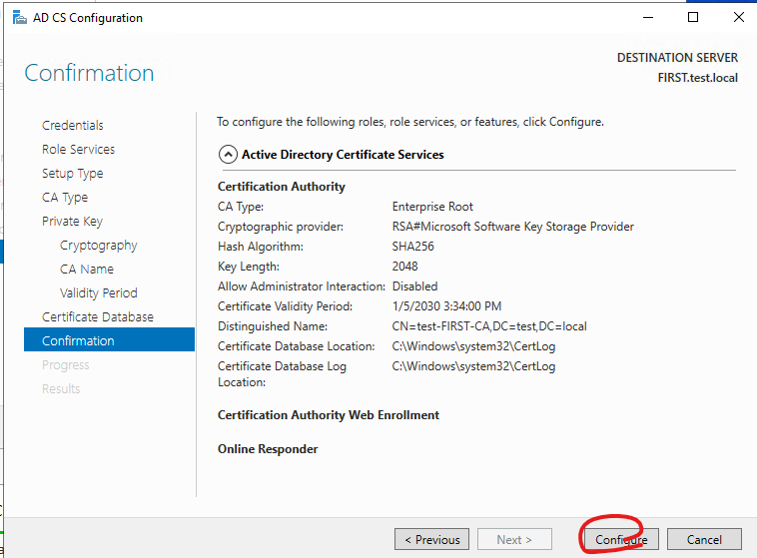Go back with the Previous button

point(432,539)
